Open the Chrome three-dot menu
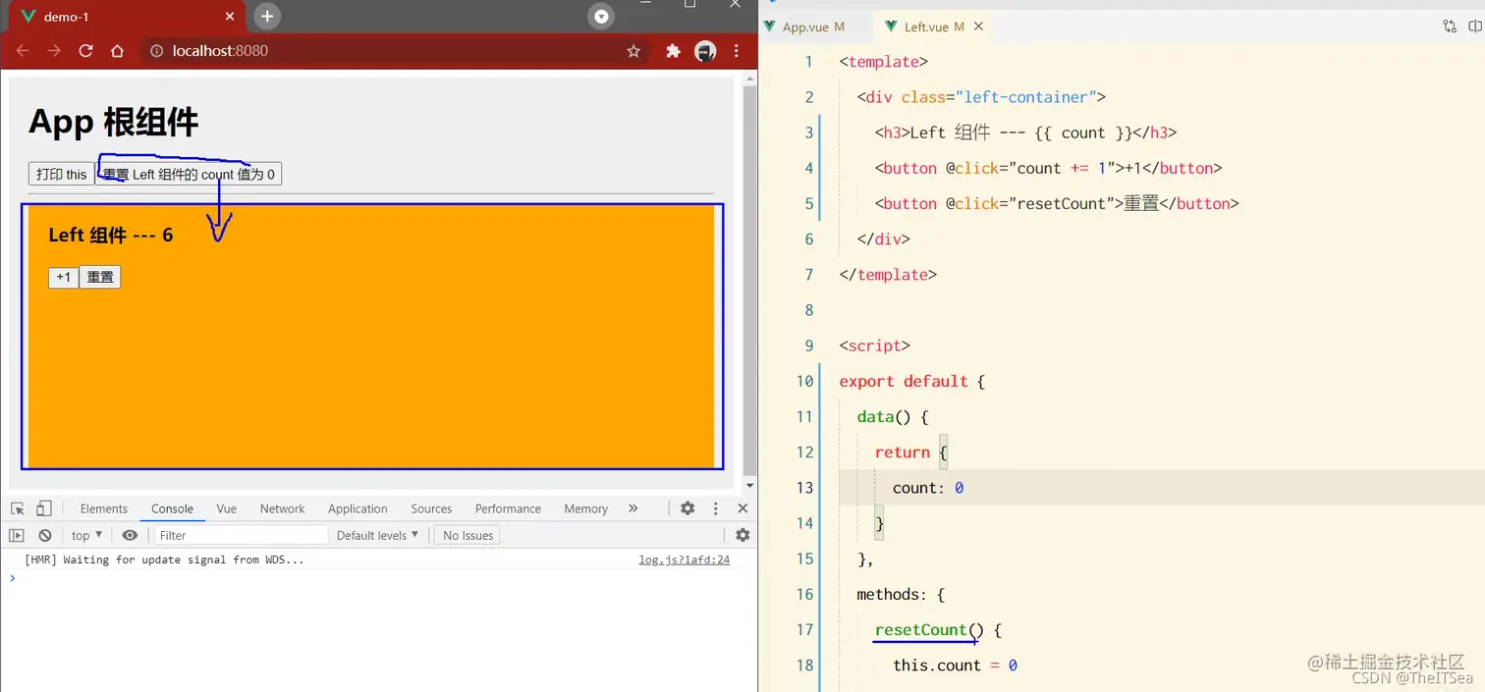The height and width of the screenshot is (692, 1485). [x=736, y=51]
